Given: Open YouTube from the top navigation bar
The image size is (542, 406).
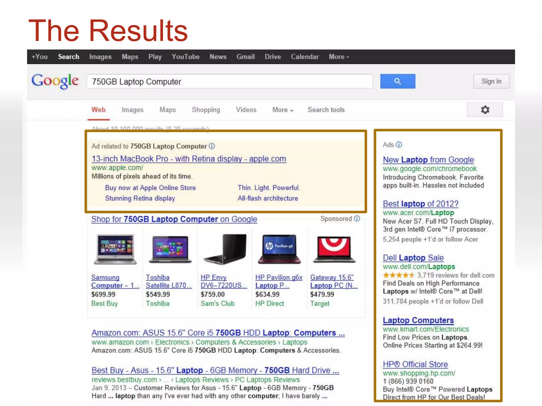Looking at the screenshot, I should 185,57.
